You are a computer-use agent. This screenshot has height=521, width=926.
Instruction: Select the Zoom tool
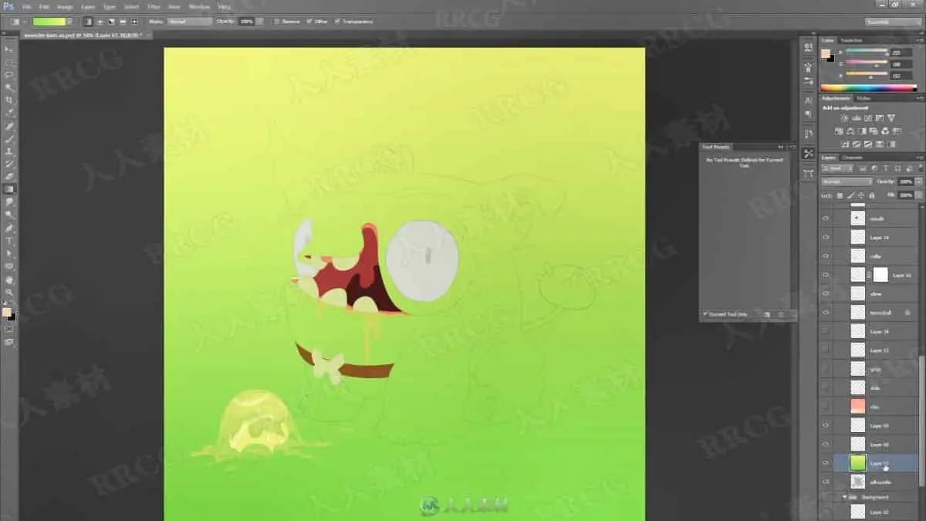[x=9, y=293]
